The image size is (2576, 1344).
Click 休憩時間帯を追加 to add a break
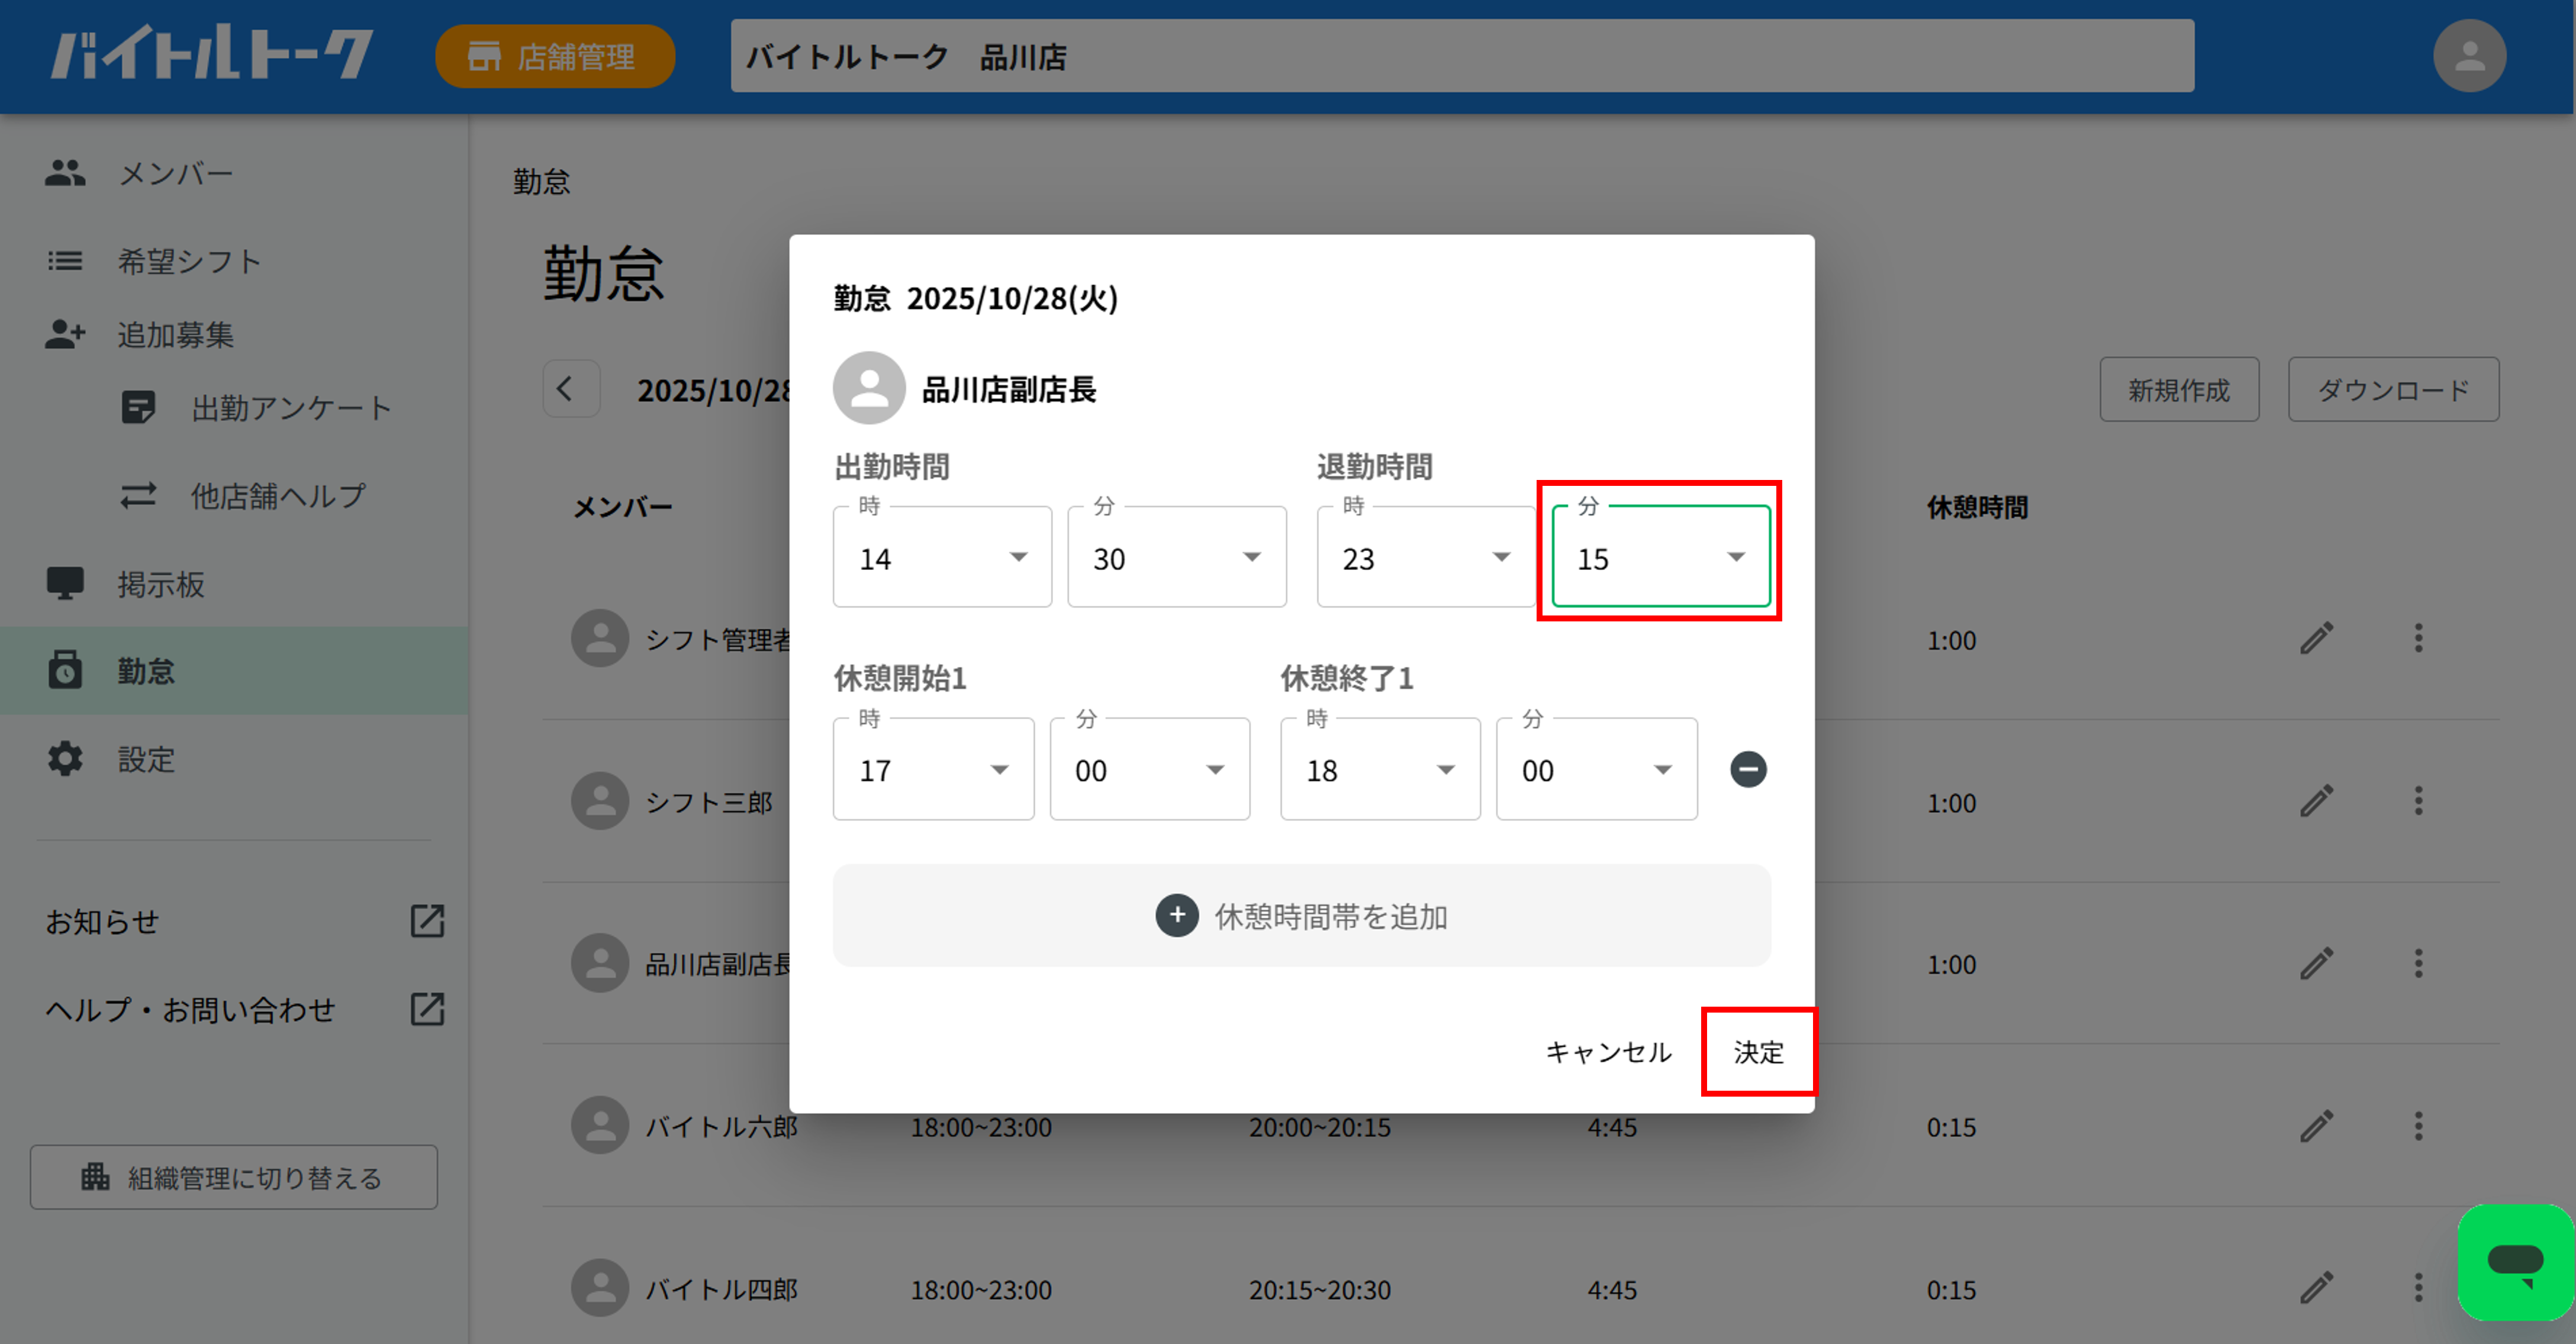click(1301, 915)
